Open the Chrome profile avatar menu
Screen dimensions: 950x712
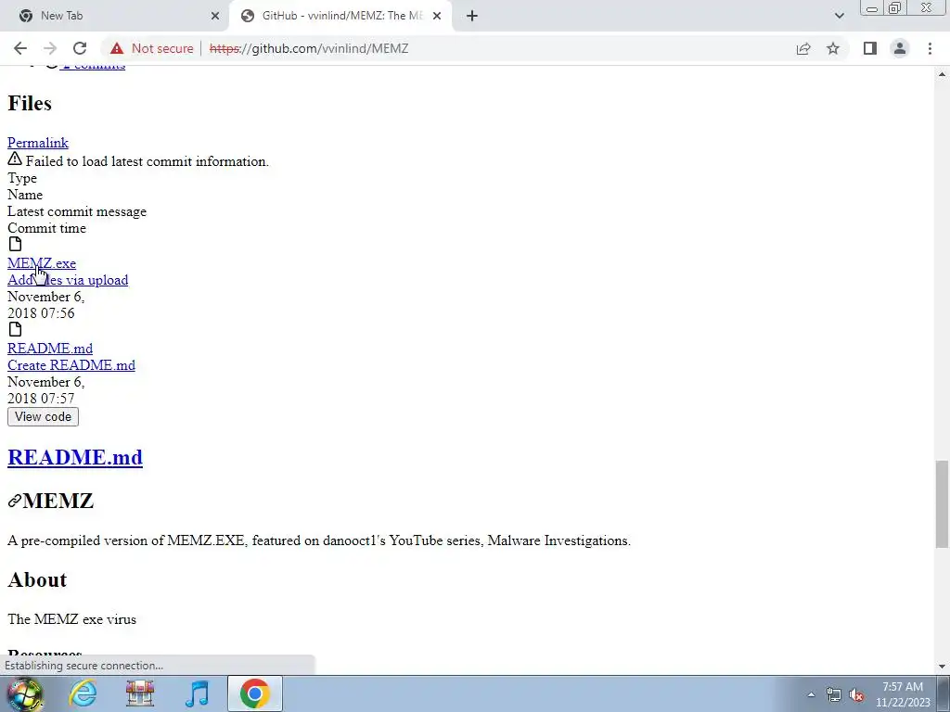point(900,48)
